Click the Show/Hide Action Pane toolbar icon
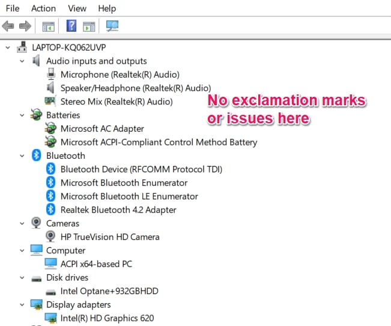This screenshot has height=326, width=391. (89, 26)
